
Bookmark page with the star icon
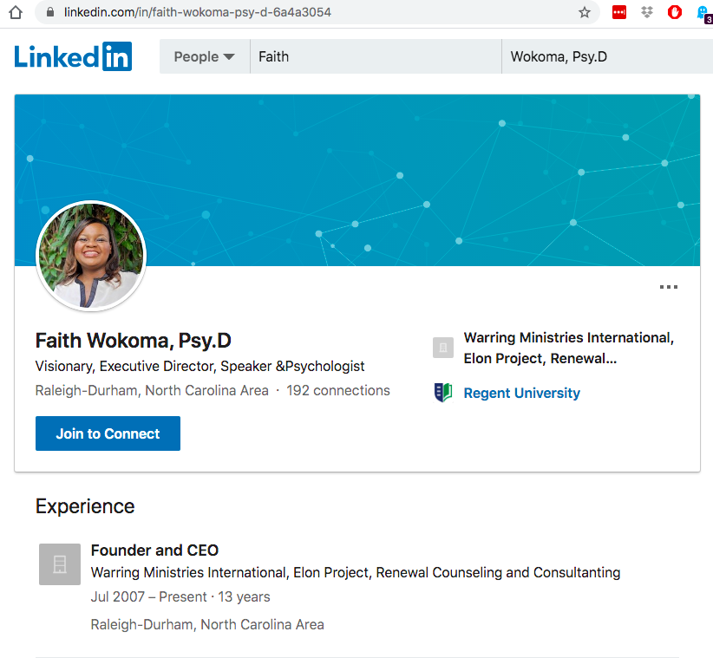tap(585, 12)
